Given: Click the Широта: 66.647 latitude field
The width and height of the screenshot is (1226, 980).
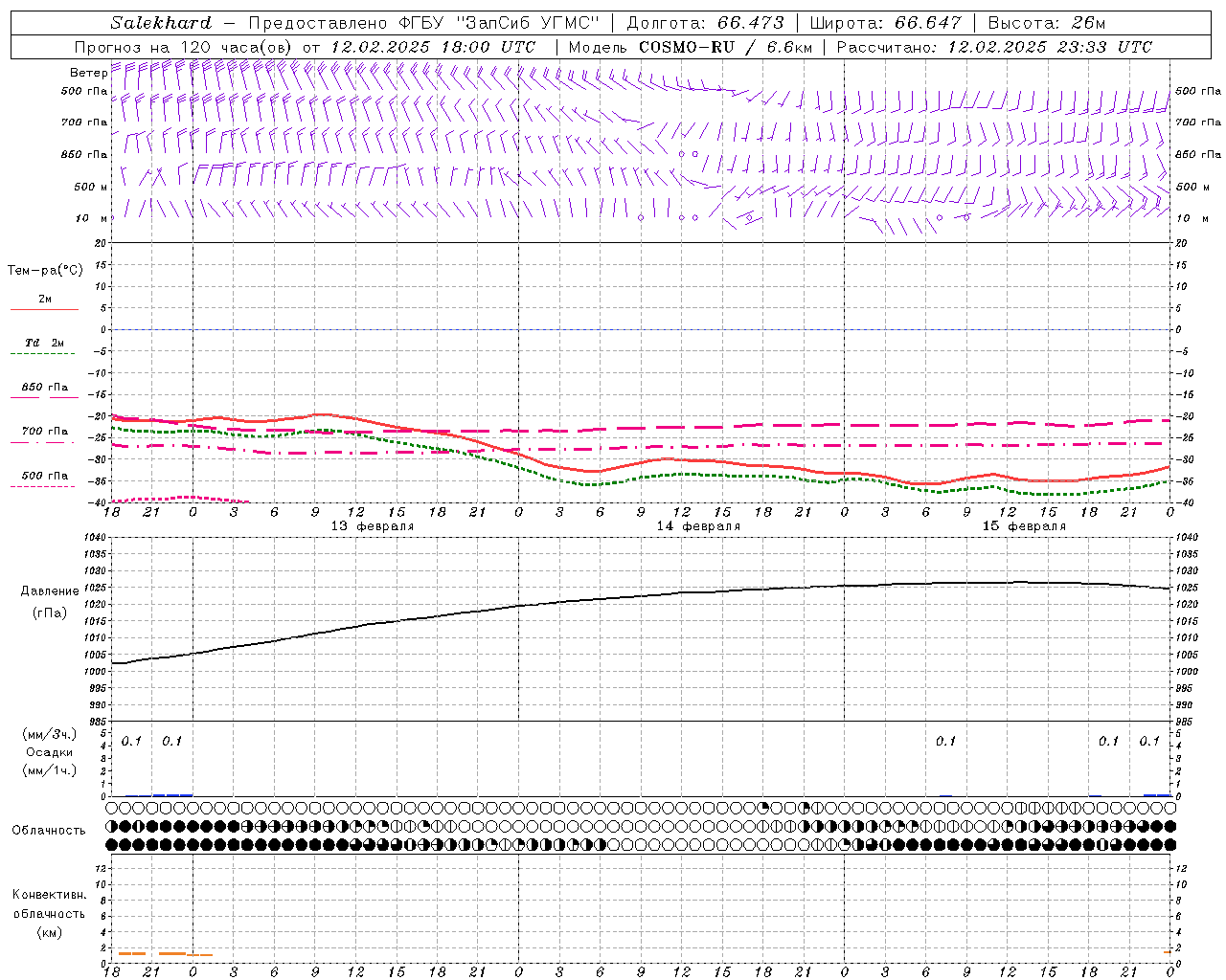Looking at the screenshot, I should click(x=885, y=23).
